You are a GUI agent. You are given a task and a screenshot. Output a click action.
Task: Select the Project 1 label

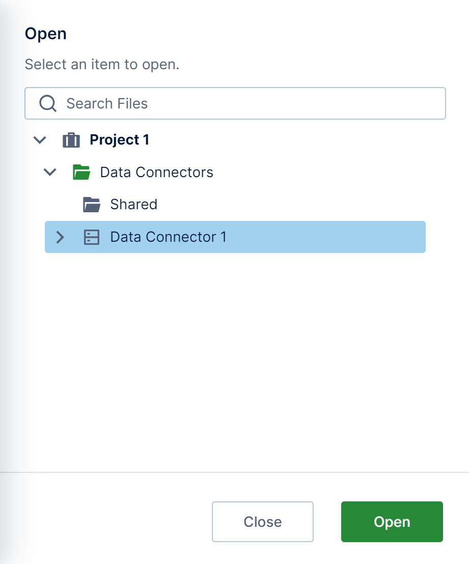coord(120,140)
